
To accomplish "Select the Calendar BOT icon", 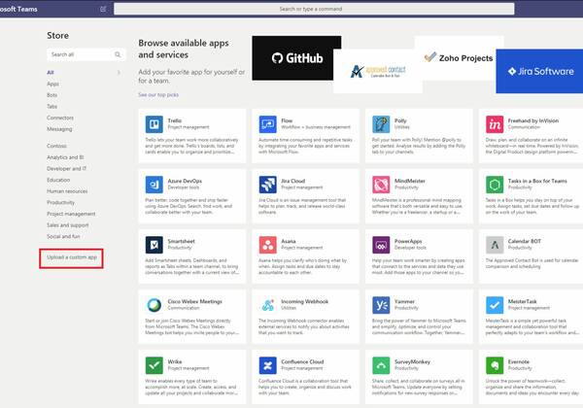I will [x=495, y=245].
